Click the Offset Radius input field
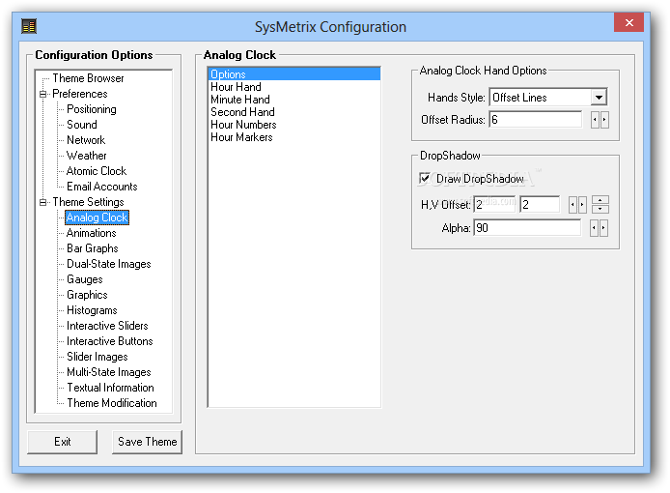The image size is (670, 493). tap(536, 120)
